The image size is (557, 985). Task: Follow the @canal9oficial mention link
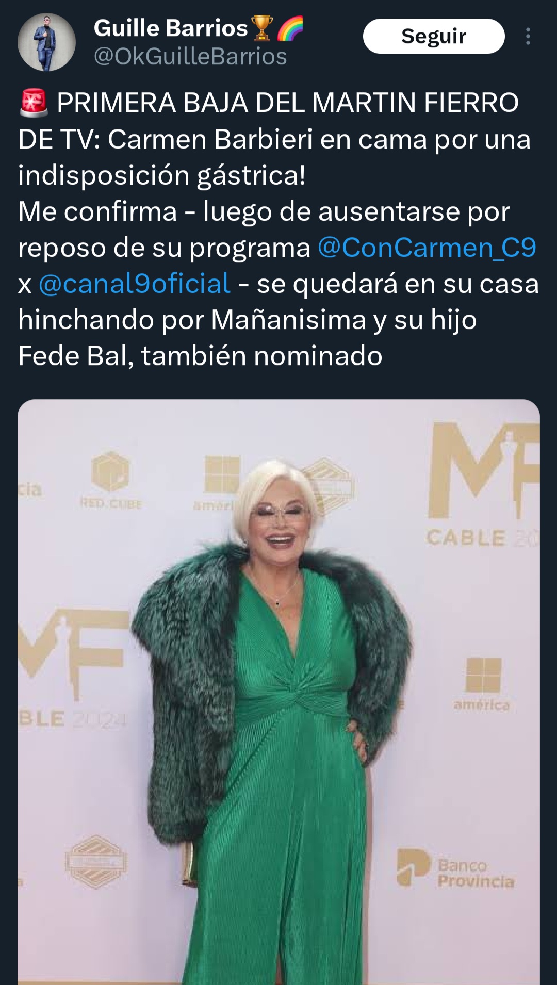click(134, 284)
